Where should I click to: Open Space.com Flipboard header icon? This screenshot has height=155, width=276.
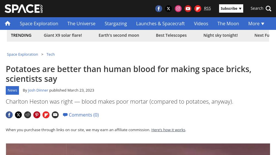[x=198, y=8]
